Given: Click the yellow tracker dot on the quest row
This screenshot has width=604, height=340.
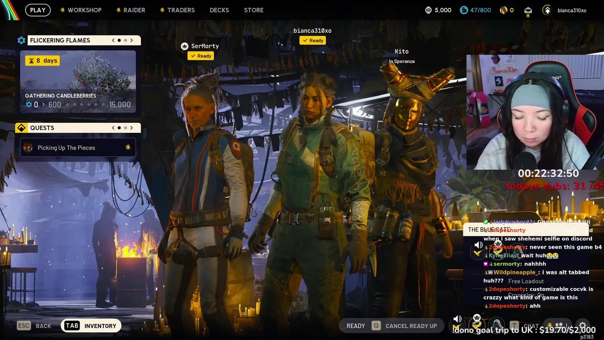Looking at the screenshot, I should coord(128,148).
